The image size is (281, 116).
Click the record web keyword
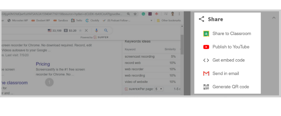pos(133,63)
